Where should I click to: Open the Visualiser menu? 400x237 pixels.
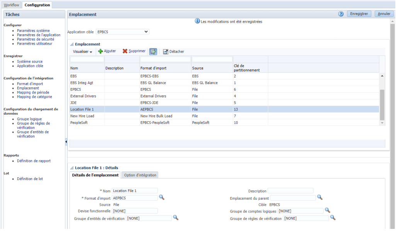tap(82, 52)
